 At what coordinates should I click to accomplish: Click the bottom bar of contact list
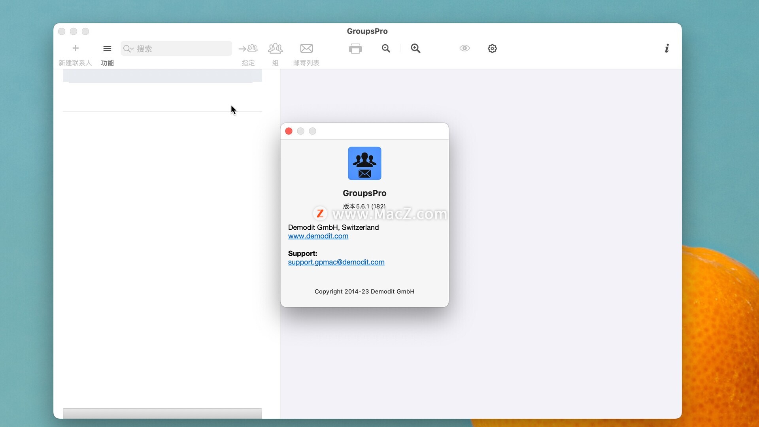162,413
